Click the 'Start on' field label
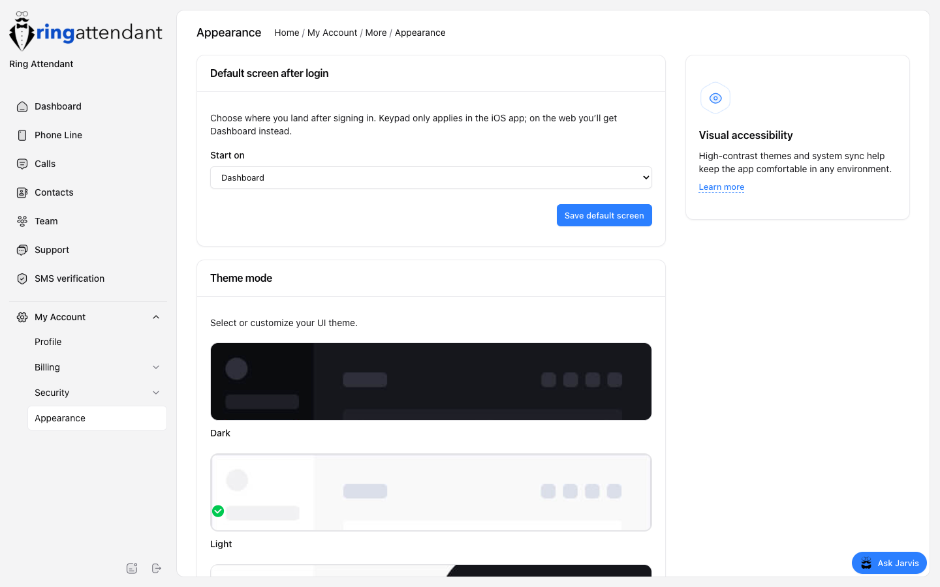 point(227,155)
